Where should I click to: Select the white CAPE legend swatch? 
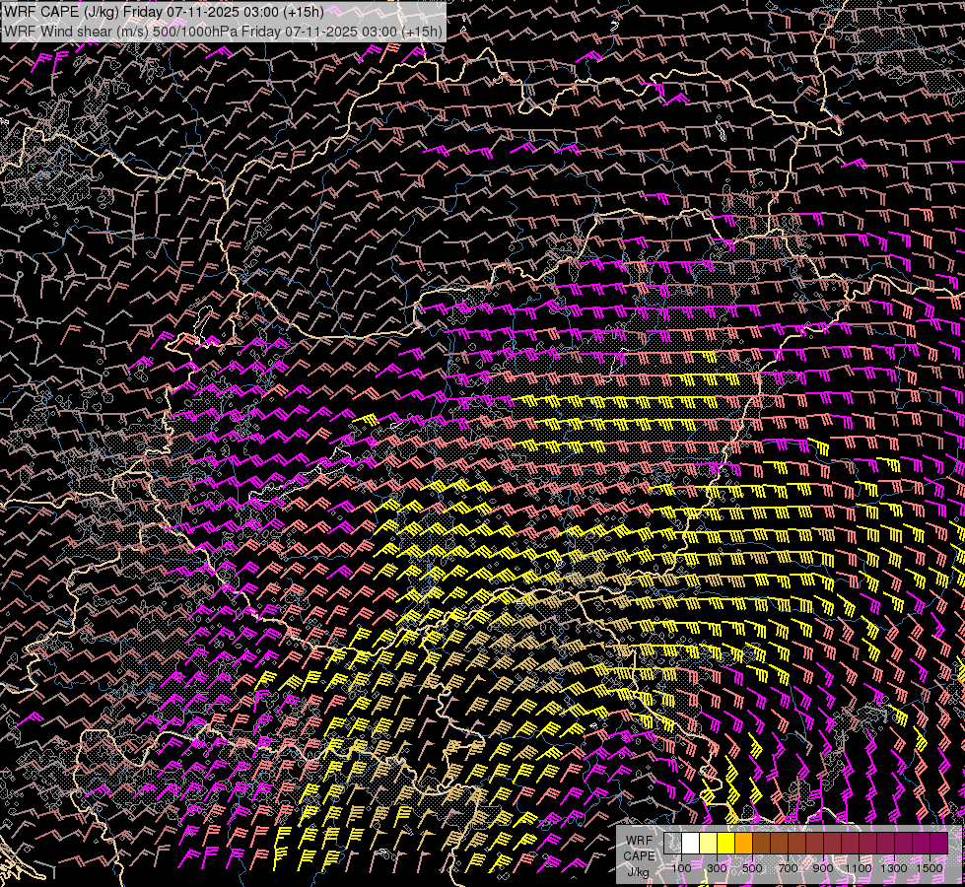[x=691, y=843]
